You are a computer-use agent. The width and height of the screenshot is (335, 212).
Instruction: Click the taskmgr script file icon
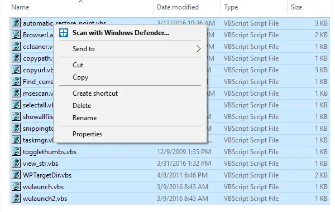(x=16, y=140)
